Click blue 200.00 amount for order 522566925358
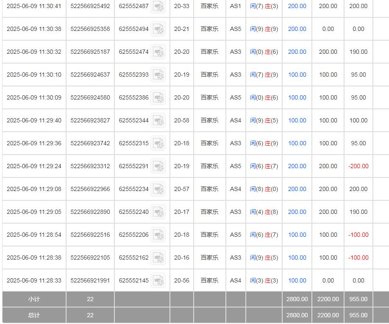This screenshot has height=324, width=389. (x=297, y=29)
